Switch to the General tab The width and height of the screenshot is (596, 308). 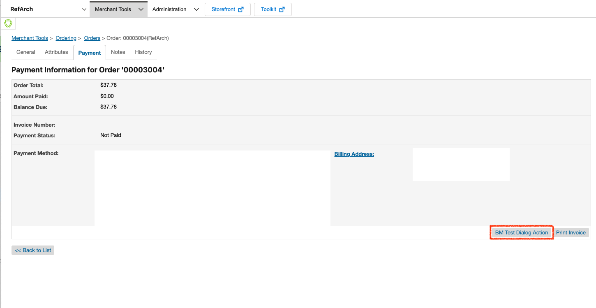[x=25, y=52]
